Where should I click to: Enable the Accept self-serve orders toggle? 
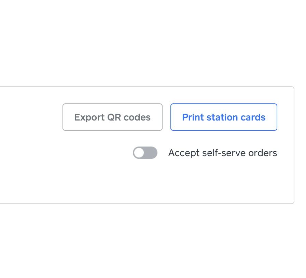click(x=145, y=153)
